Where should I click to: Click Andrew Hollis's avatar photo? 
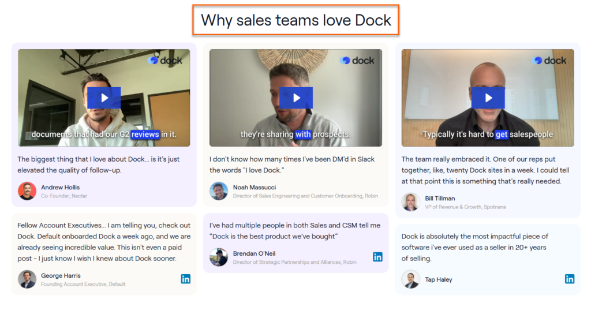[x=27, y=191]
